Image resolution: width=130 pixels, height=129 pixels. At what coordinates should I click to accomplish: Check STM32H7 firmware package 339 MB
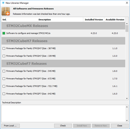pyautogui.click(x=4, y=56)
